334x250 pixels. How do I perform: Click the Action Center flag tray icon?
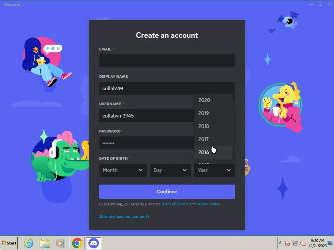coord(287,243)
